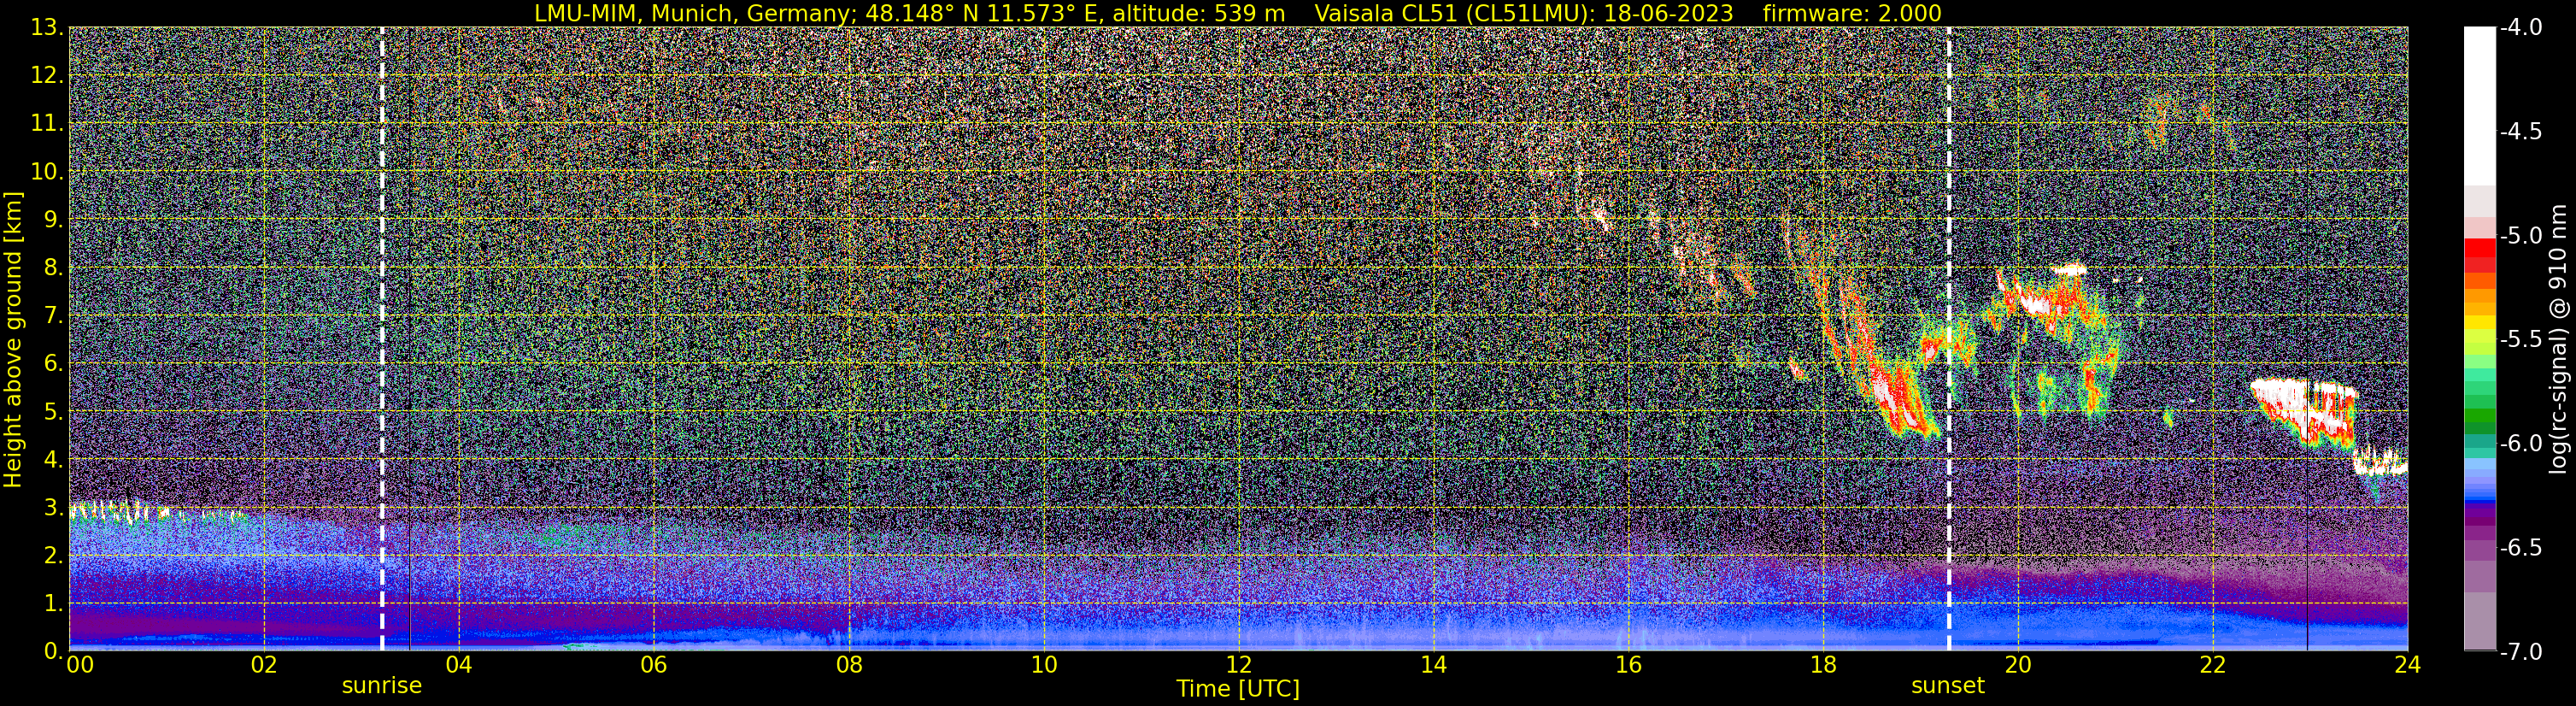Screen dimensions: 2576x706
Task: Click the dashed white sunrise line
Action: (382, 339)
